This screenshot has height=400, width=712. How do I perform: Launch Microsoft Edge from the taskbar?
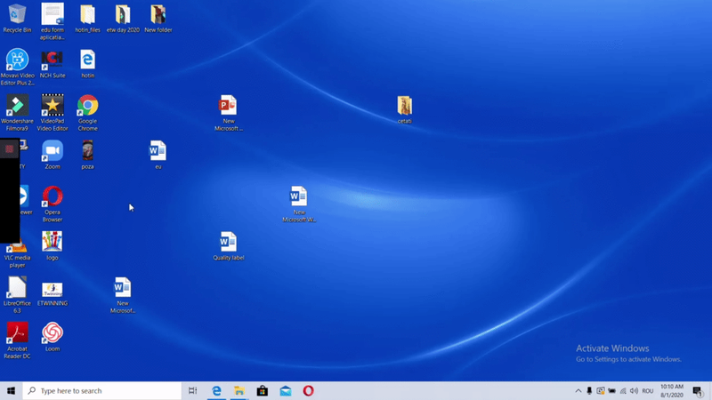coord(216,391)
